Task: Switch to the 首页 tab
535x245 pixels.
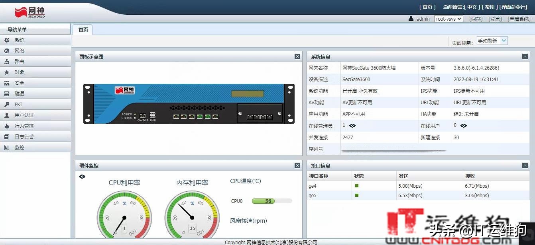Action: coord(82,29)
